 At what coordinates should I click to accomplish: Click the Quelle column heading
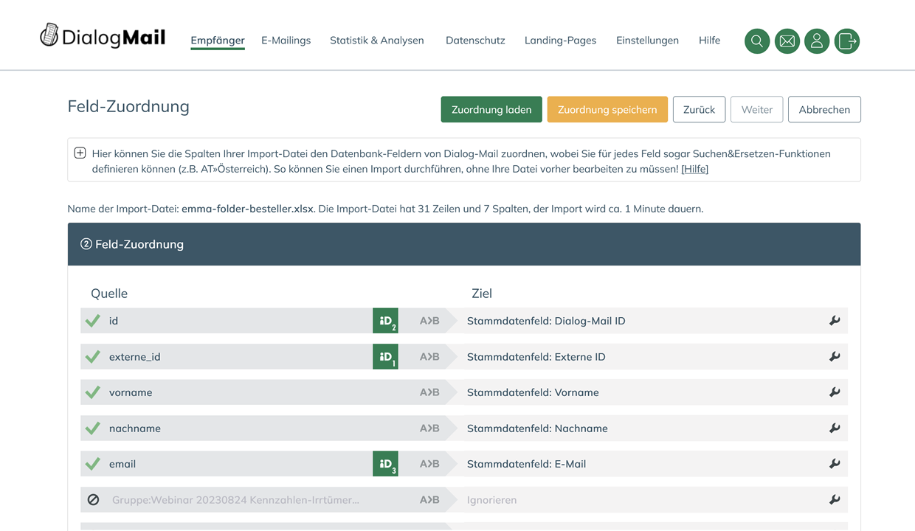coord(109,294)
